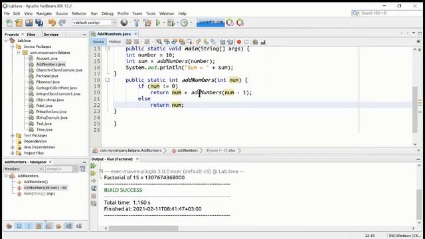Viewport: 425px width, 239px height.
Task: Run project using green play icon
Action: point(158,23)
